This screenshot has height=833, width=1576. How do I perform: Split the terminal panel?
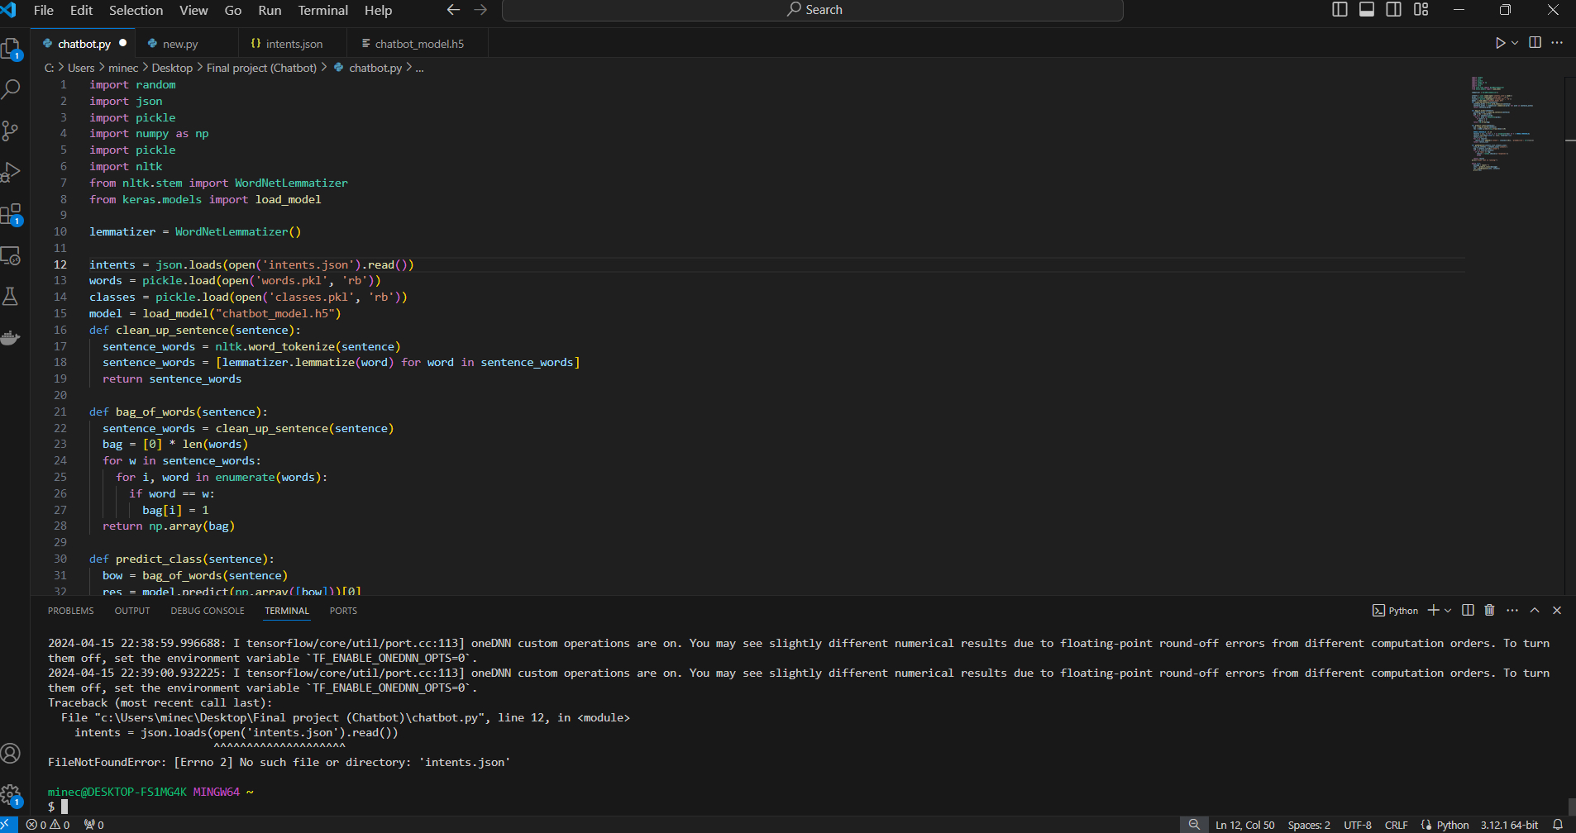pos(1468,610)
